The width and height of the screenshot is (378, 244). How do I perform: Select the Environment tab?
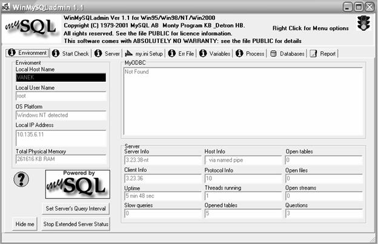point(27,53)
